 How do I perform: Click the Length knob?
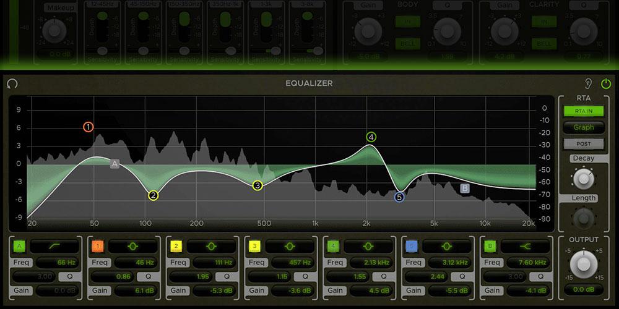[584, 218]
